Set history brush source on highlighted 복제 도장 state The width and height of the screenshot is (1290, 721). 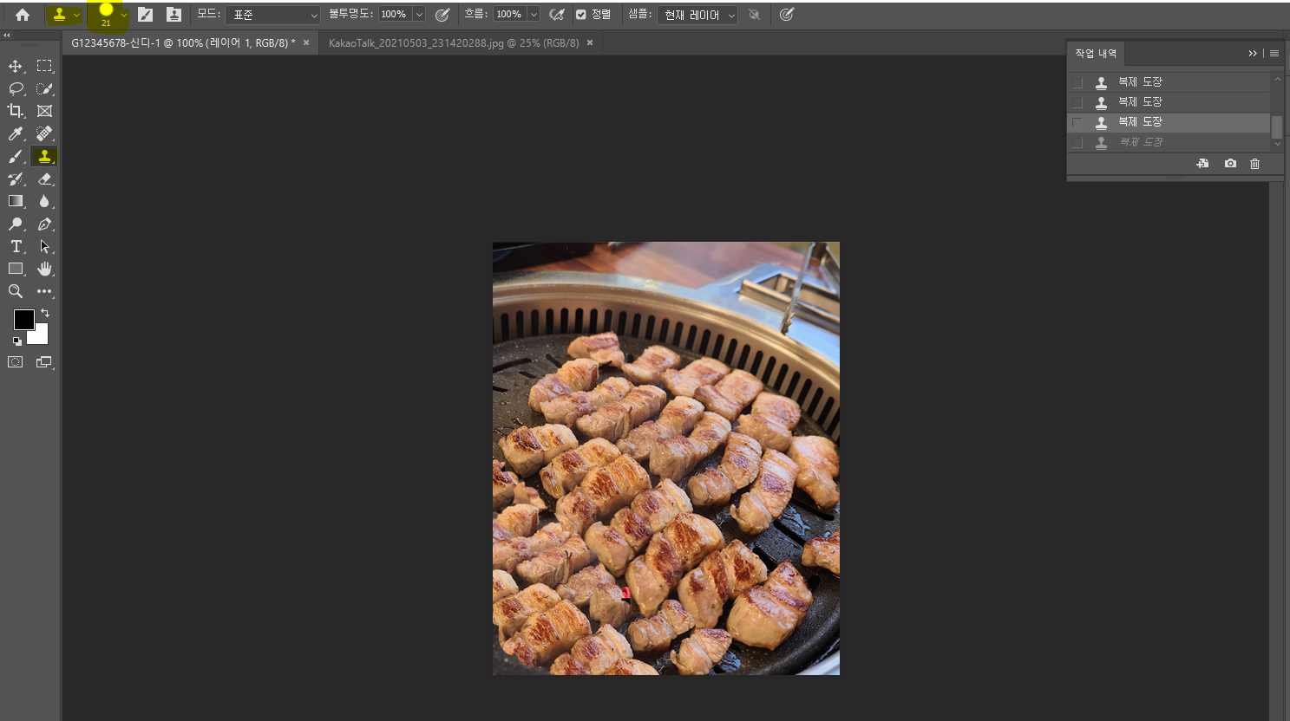coord(1077,122)
